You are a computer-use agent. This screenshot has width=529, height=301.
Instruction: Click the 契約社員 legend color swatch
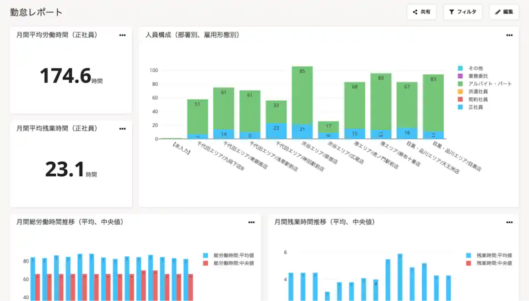pyautogui.click(x=461, y=99)
